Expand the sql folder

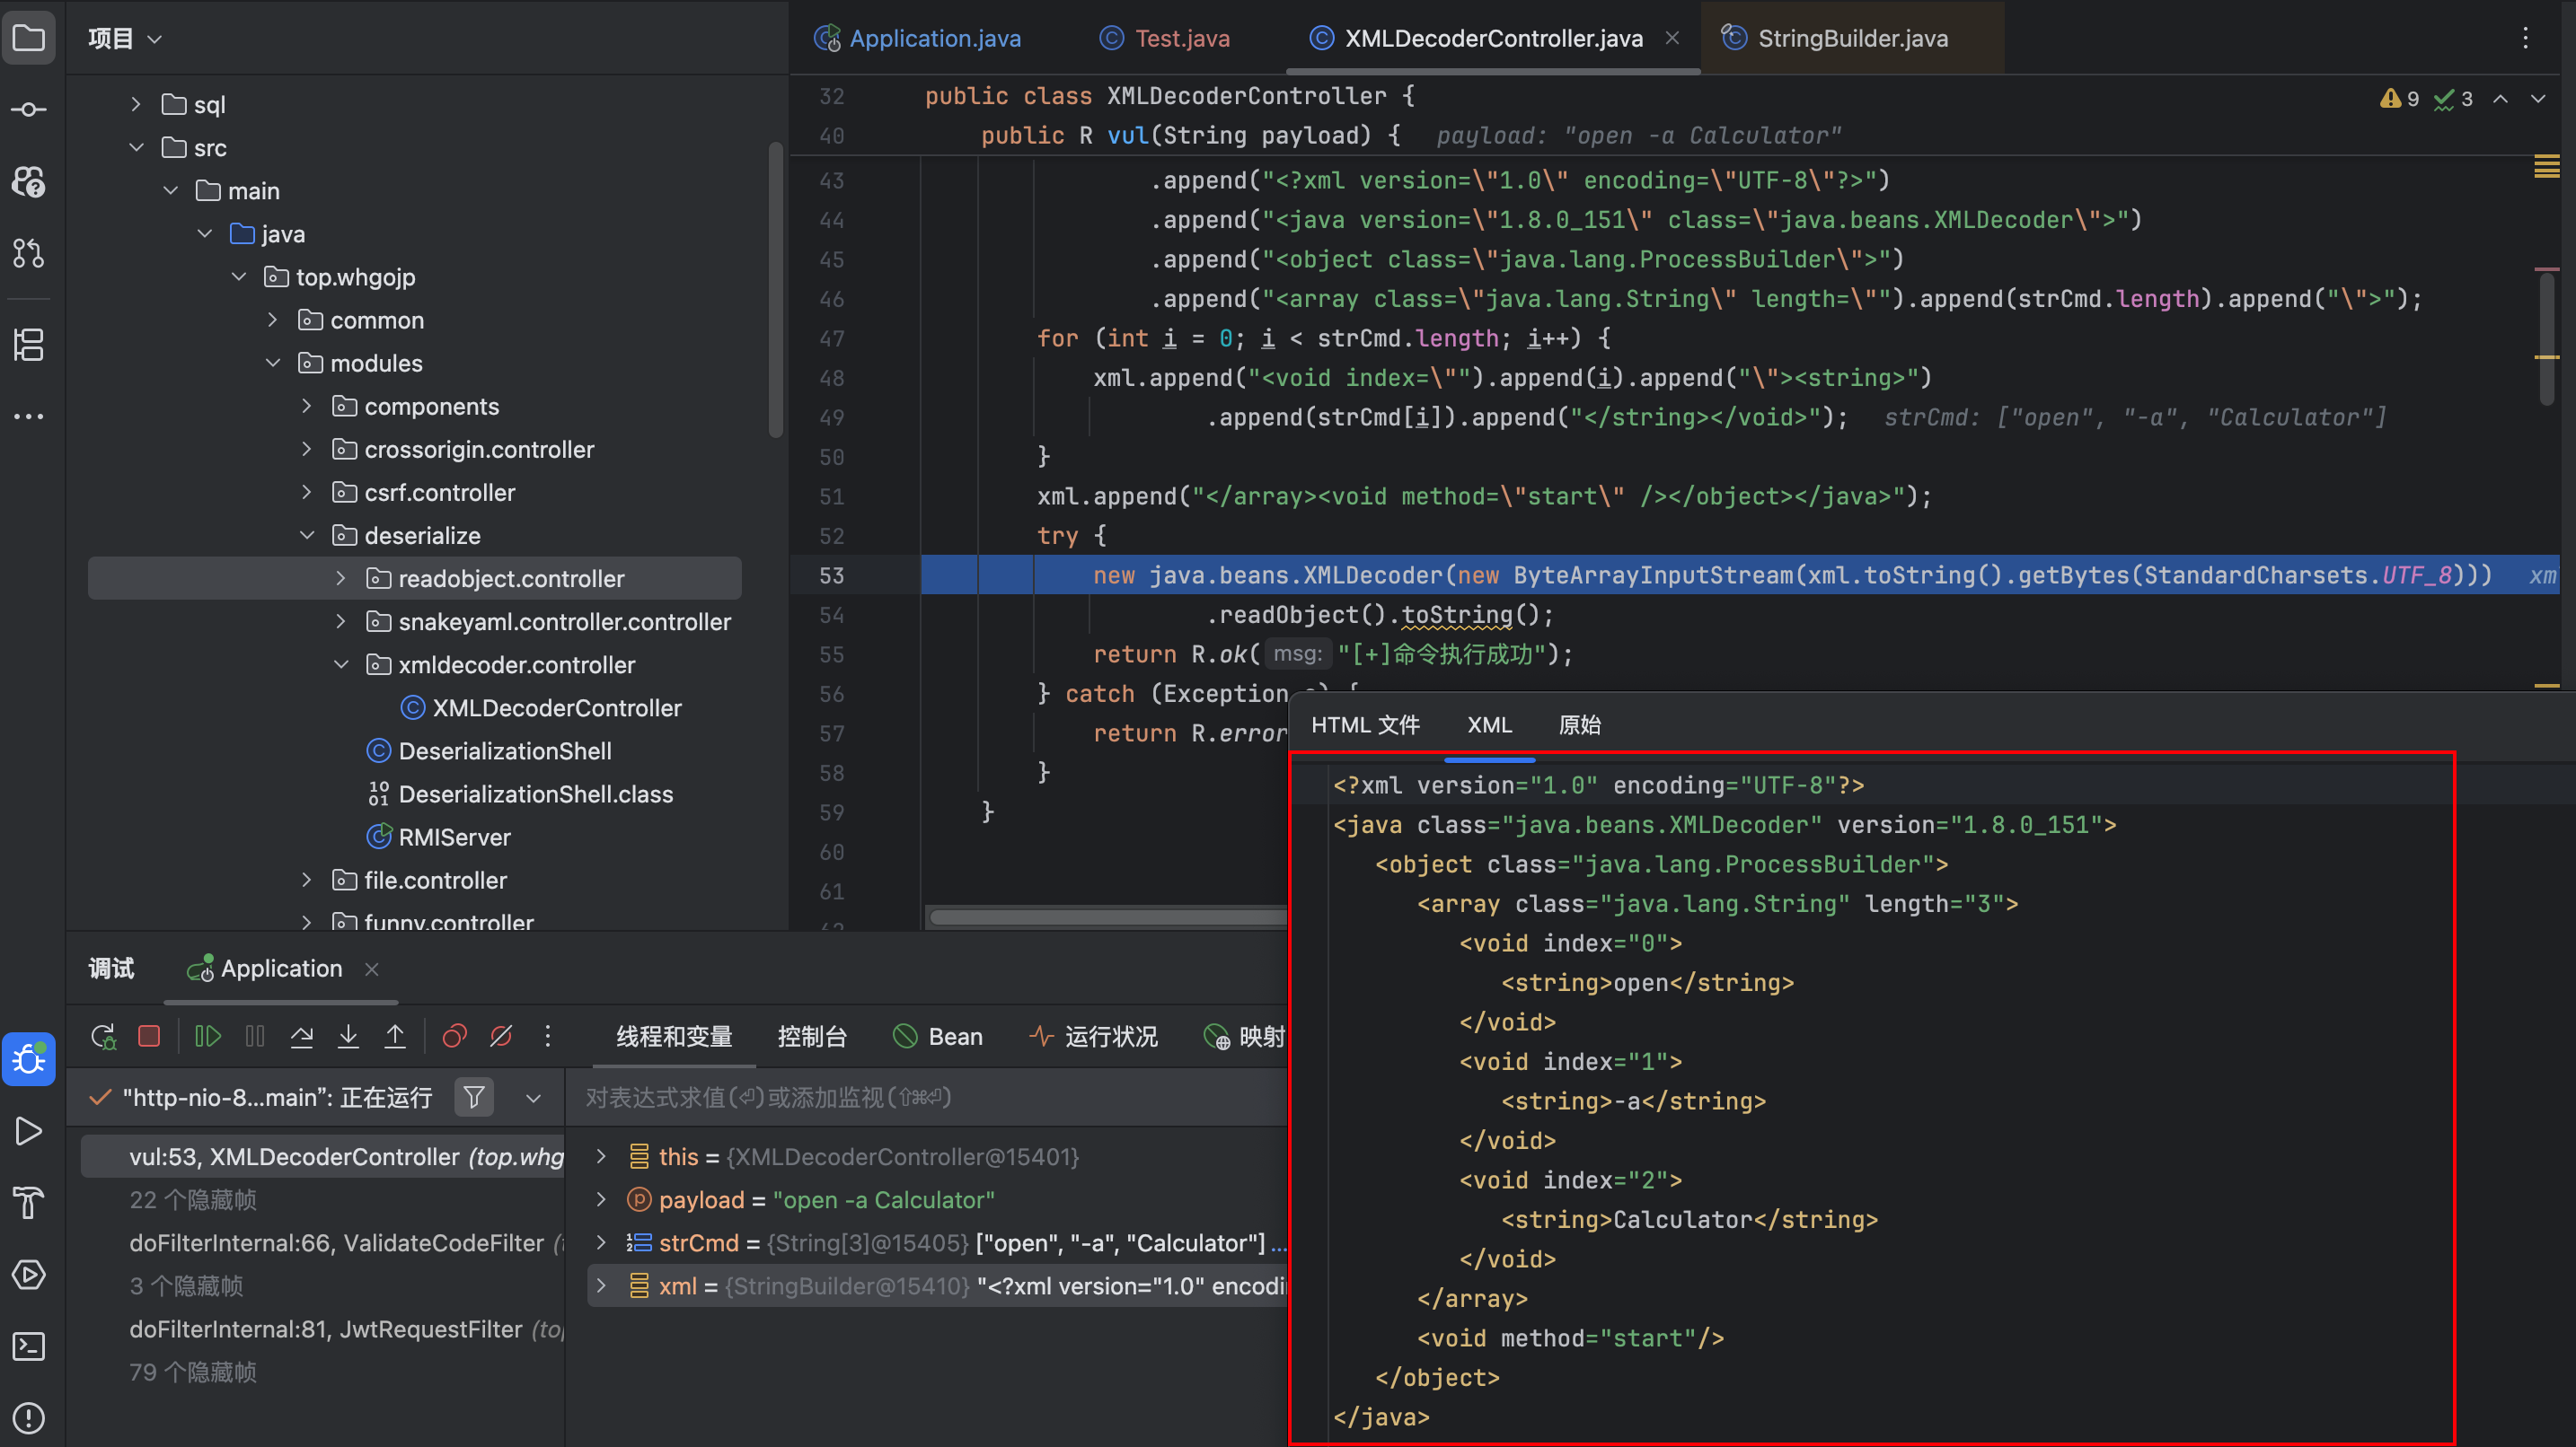(136, 104)
